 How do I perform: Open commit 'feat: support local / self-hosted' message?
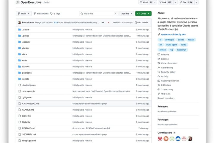101,91
